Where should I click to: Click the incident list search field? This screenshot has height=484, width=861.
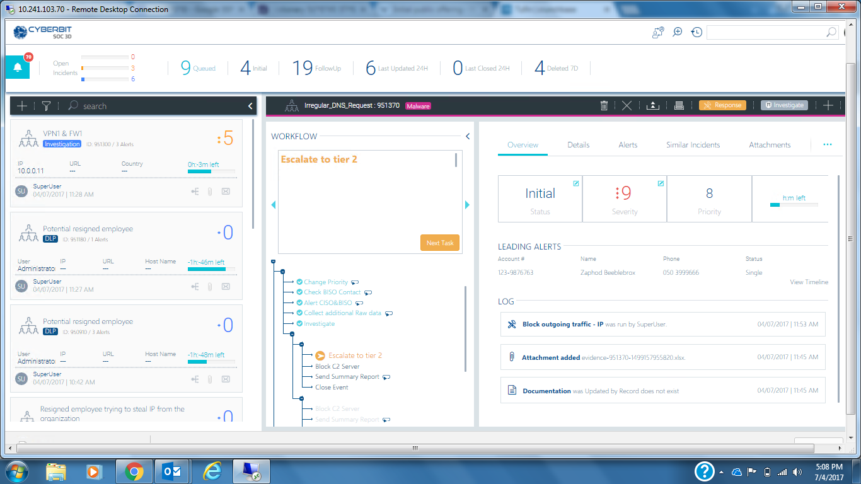(x=158, y=106)
